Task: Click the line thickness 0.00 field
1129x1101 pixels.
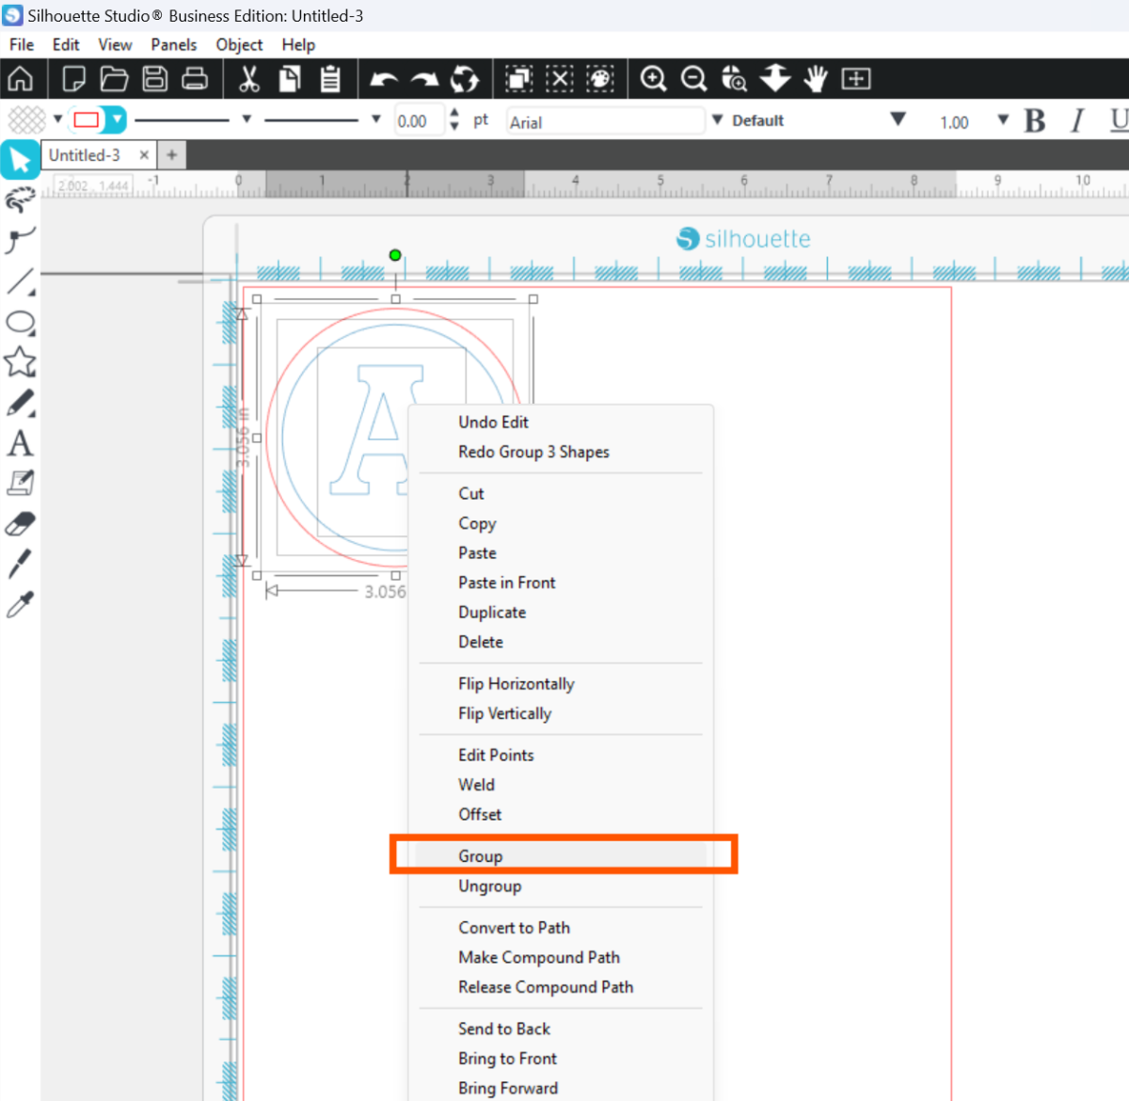Action: pos(417,120)
